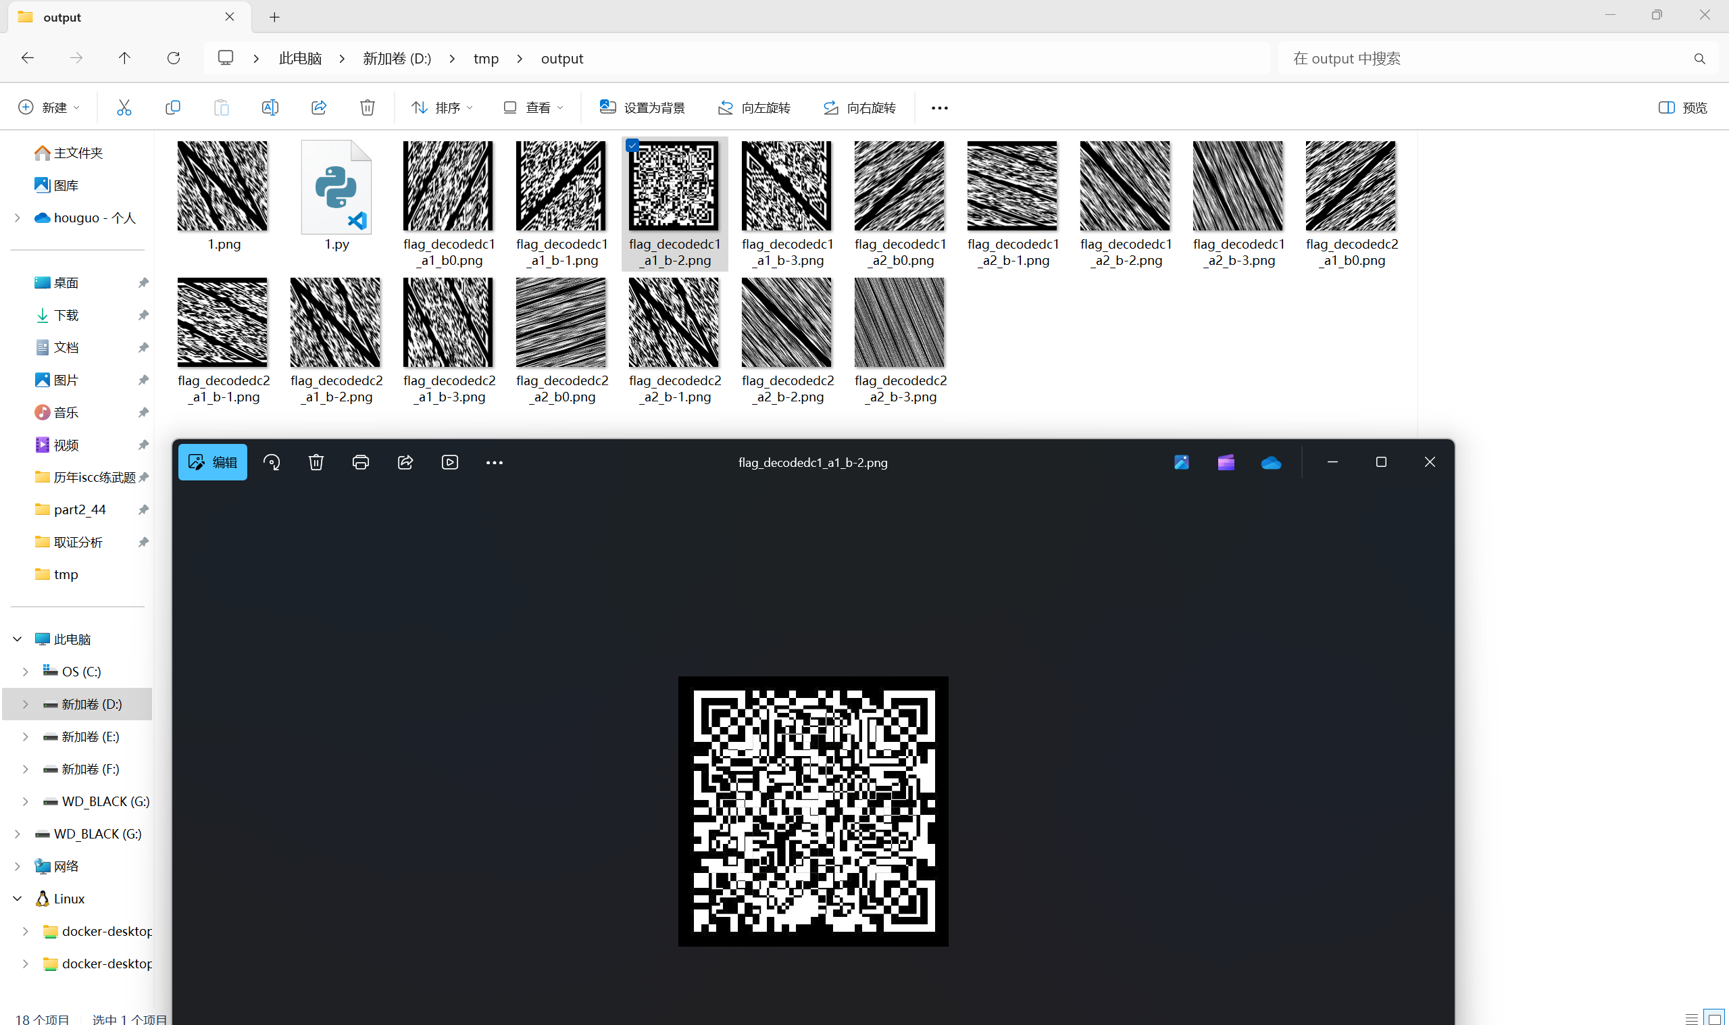
Task: Open the Sort dropdown menu
Action: click(443, 107)
